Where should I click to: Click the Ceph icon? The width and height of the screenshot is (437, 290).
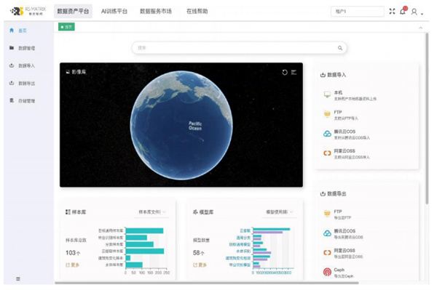[x=327, y=272]
